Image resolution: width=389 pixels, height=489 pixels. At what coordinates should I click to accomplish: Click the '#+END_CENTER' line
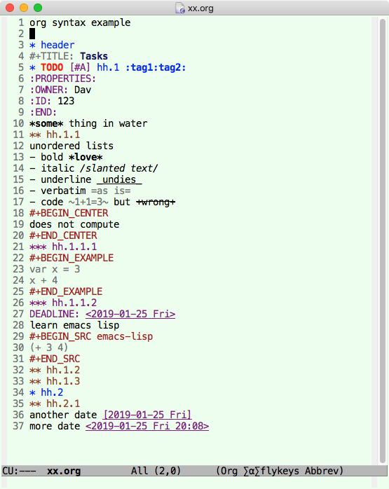click(x=63, y=236)
